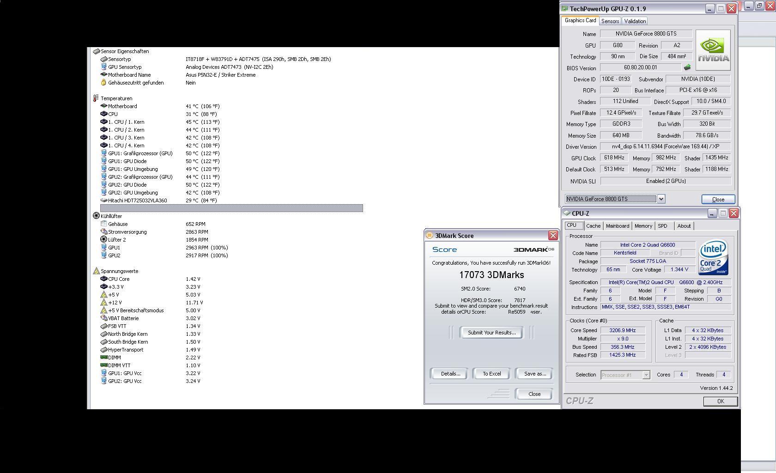Click 3DMark Score title bar icon
776x473 pixels.
click(x=429, y=236)
